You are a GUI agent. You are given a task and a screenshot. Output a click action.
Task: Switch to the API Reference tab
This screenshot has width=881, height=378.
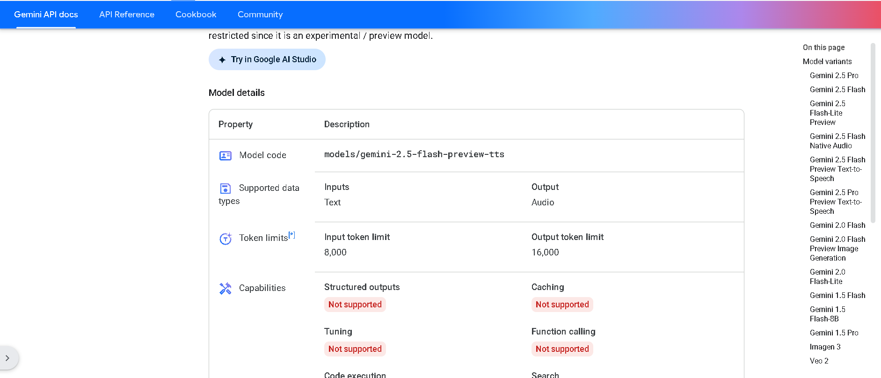127,15
